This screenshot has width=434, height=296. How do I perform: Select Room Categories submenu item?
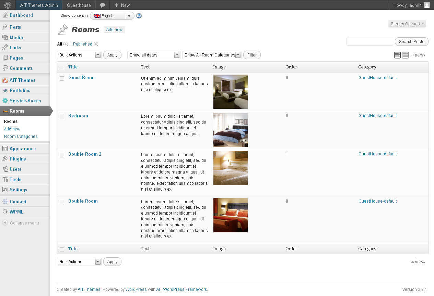21,137
